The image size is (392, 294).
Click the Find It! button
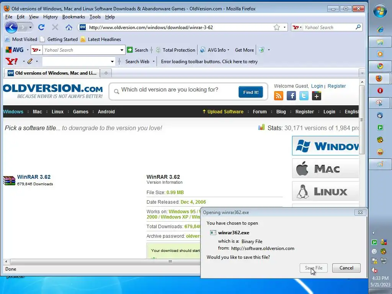(251, 92)
